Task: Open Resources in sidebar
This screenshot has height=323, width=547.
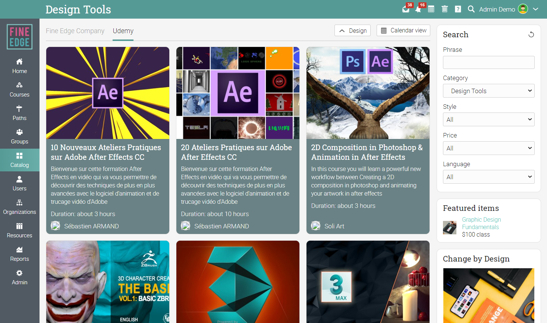Action: (20, 231)
